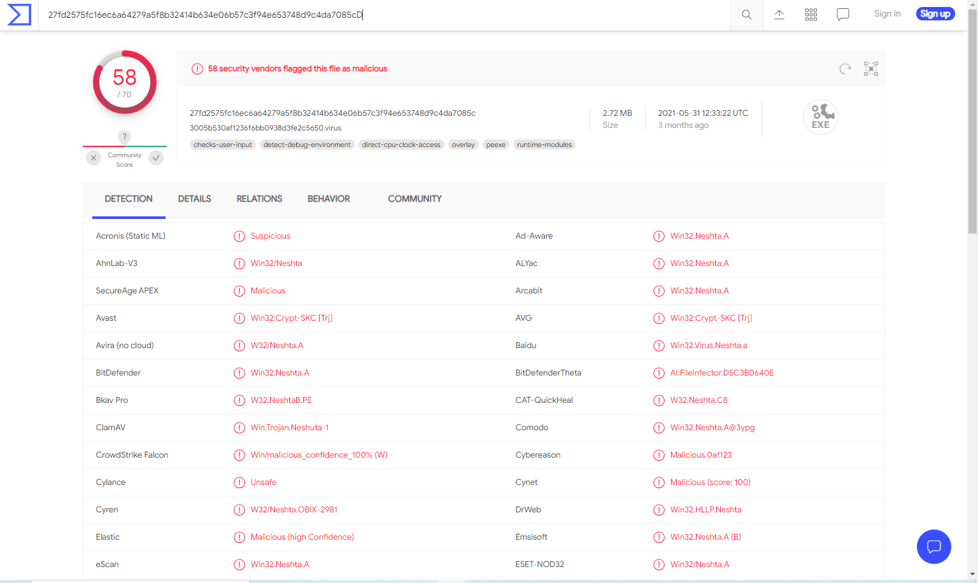This screenshot has height=583, width=978.
Task: Click the reanalyze refresh icon
Action: [845, 69]
